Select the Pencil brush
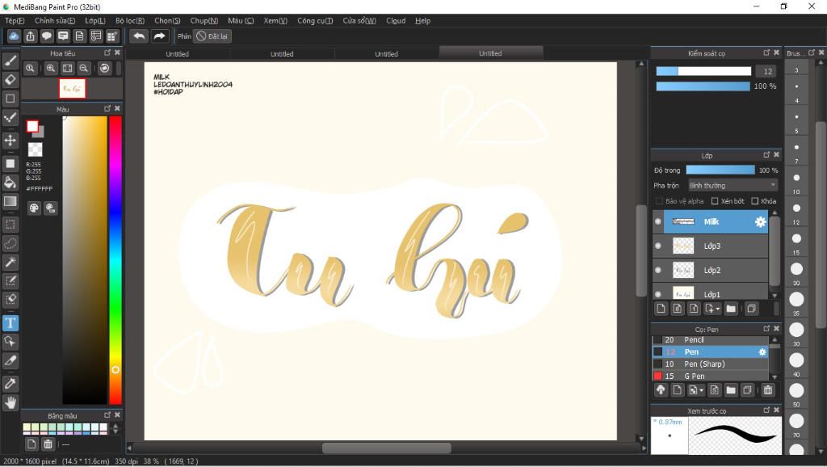Image resolution: width=827 pixels, height=467 pixels. [710, 340]
